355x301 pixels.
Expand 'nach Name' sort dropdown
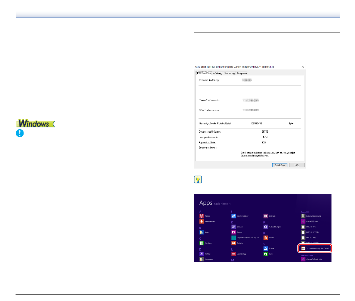pyautogui.click(x=223, y=204)
